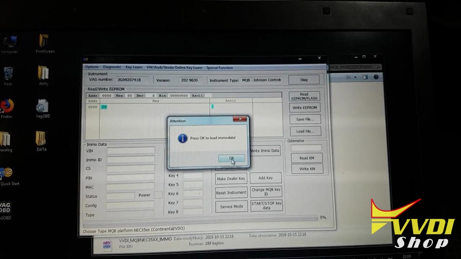Click Read EEPROM/FLASH button
Viewport: 461px width, 259px height.
304,97
